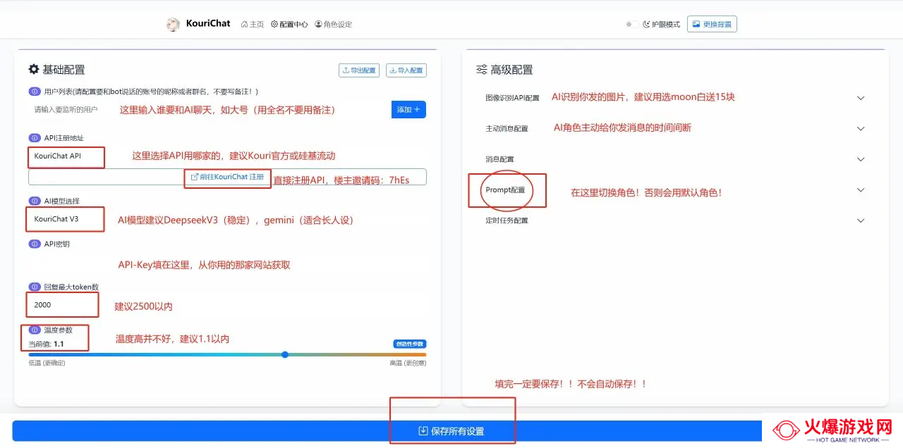Click the temperature slider handle

pos(285,354)
